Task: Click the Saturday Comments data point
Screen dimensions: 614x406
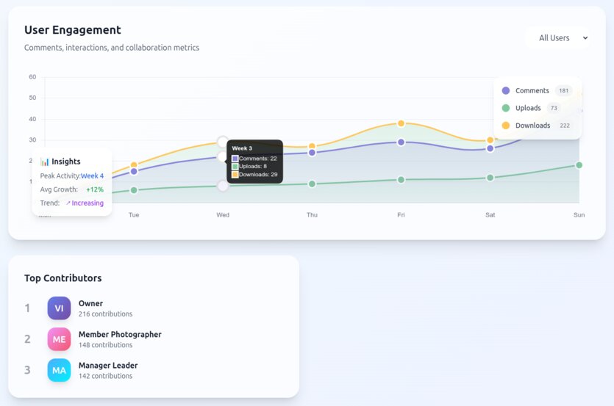Action: [x=490, y=148]
